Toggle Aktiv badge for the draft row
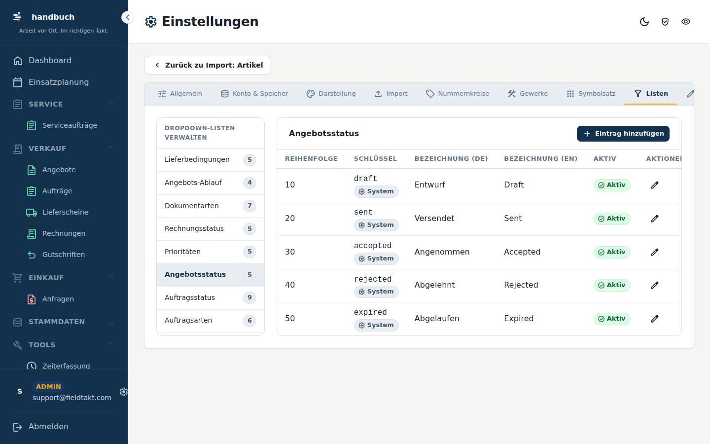The height and width of the screenshot is (444, 710). pos(612,185)
